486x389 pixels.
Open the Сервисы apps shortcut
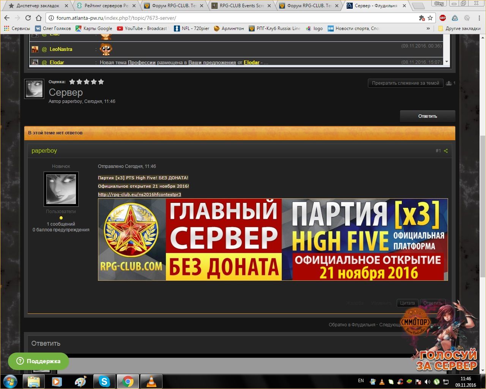[x=17, y=28]
